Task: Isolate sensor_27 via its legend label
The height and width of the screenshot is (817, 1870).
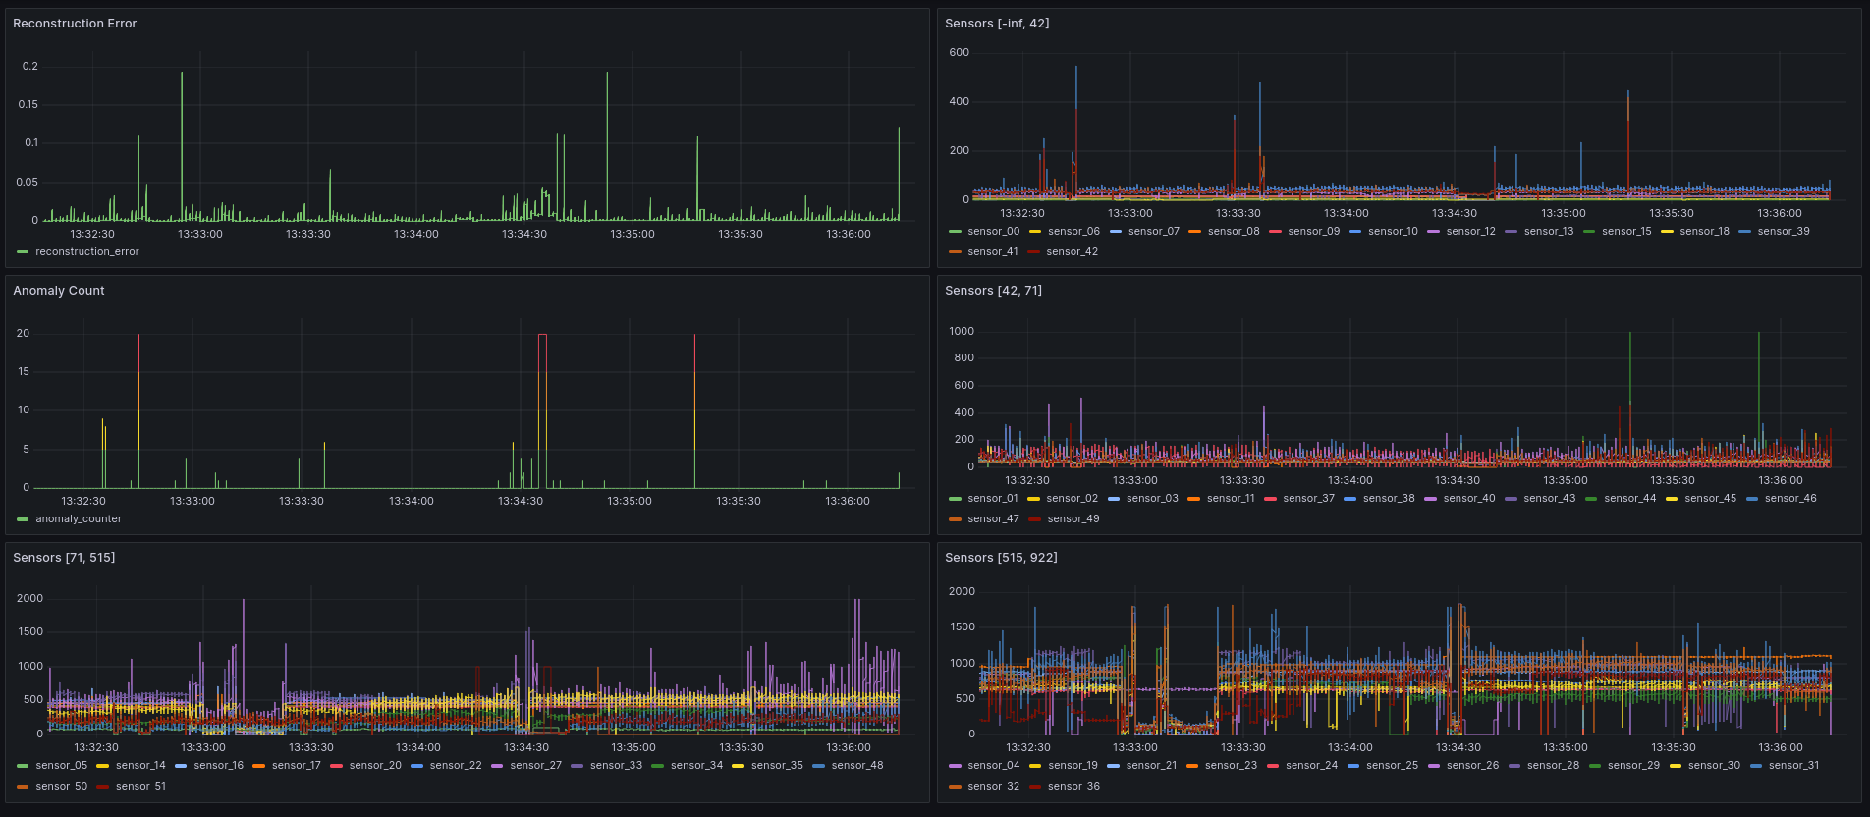Action: click(x=536, y=766)
